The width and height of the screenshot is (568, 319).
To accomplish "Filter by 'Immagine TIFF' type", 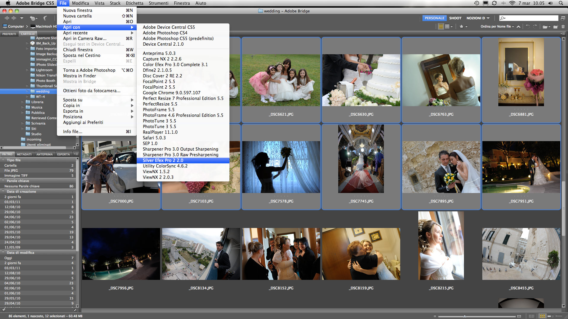I will [x=38, y=176].
